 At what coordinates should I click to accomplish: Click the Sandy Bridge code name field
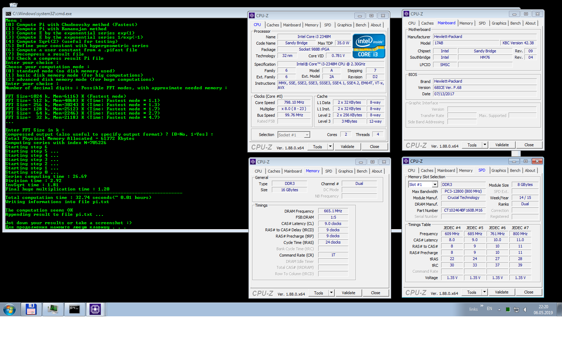pyautogui.click(x=296, y=43)
